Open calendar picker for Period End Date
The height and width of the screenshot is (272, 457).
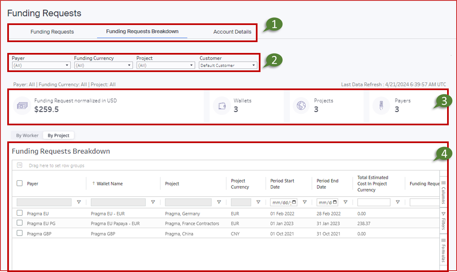(335, 202)
